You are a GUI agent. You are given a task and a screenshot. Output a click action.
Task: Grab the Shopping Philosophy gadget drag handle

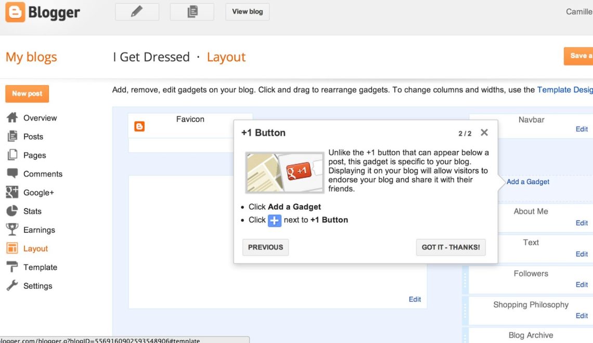click(x=465, y=310)
